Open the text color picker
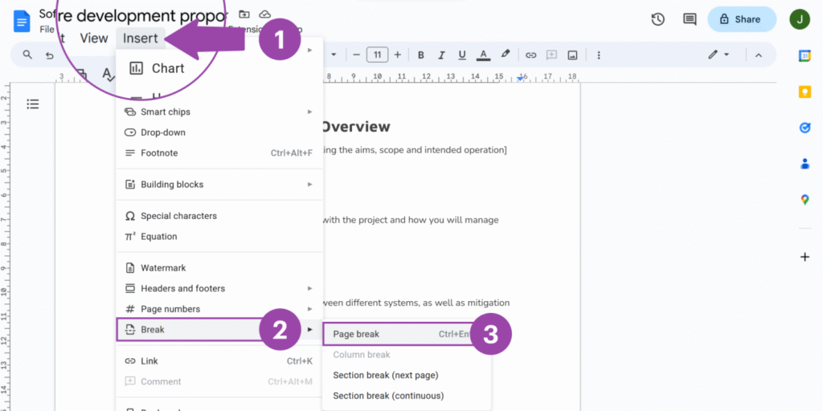This screenshot has width=823, height=411. (x=483, y=55)
